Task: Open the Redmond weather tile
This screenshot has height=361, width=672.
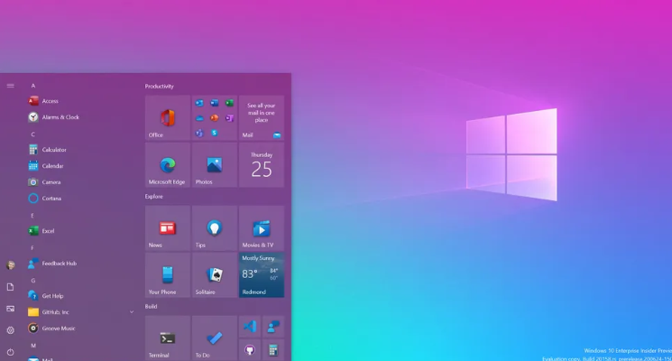Action: point(262,275)
